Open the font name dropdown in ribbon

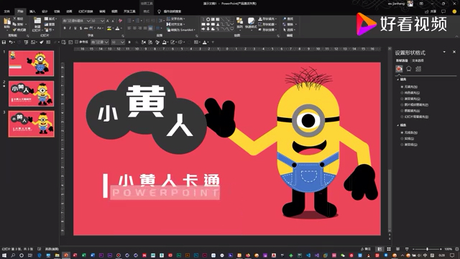coord(88,21)
